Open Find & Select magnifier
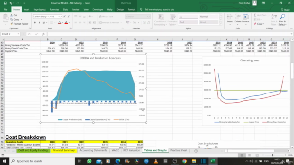 coord(283,20)
